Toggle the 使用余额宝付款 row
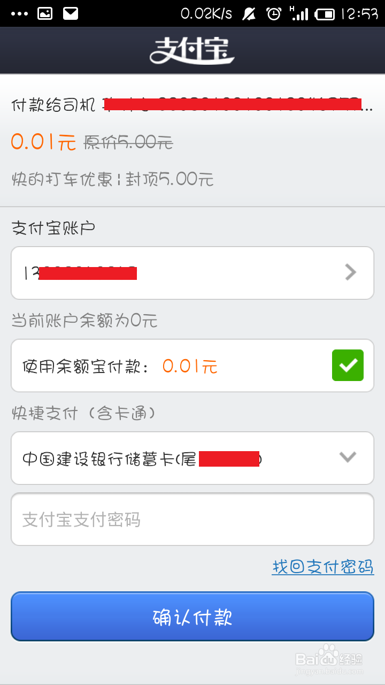 [x=192, y=366]
